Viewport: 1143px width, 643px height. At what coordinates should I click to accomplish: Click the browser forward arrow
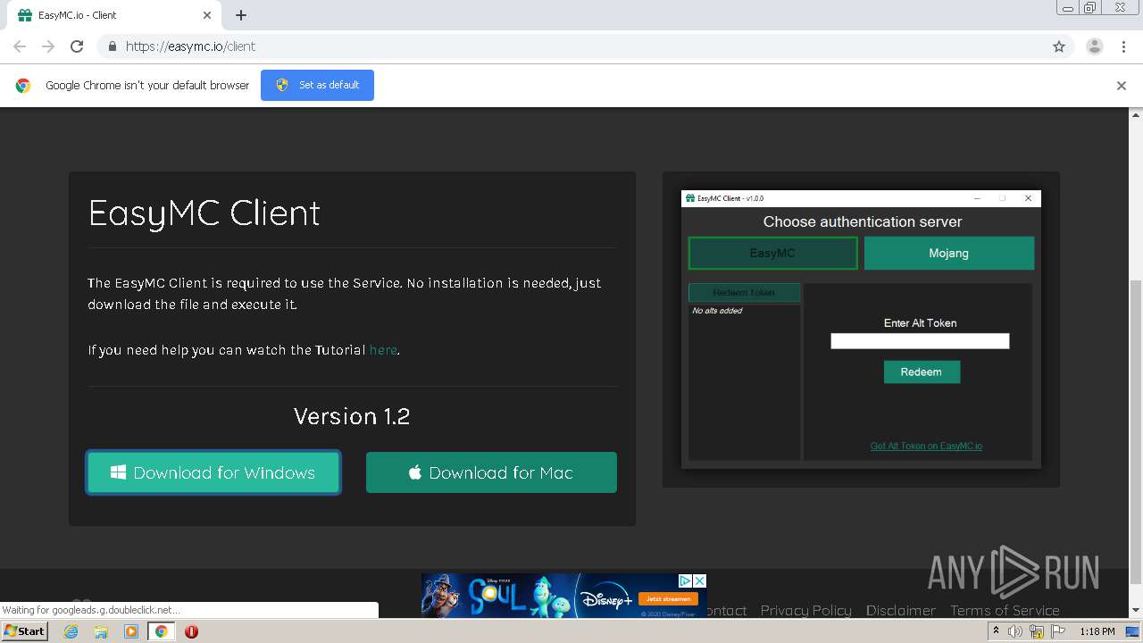tap(48, 46)
